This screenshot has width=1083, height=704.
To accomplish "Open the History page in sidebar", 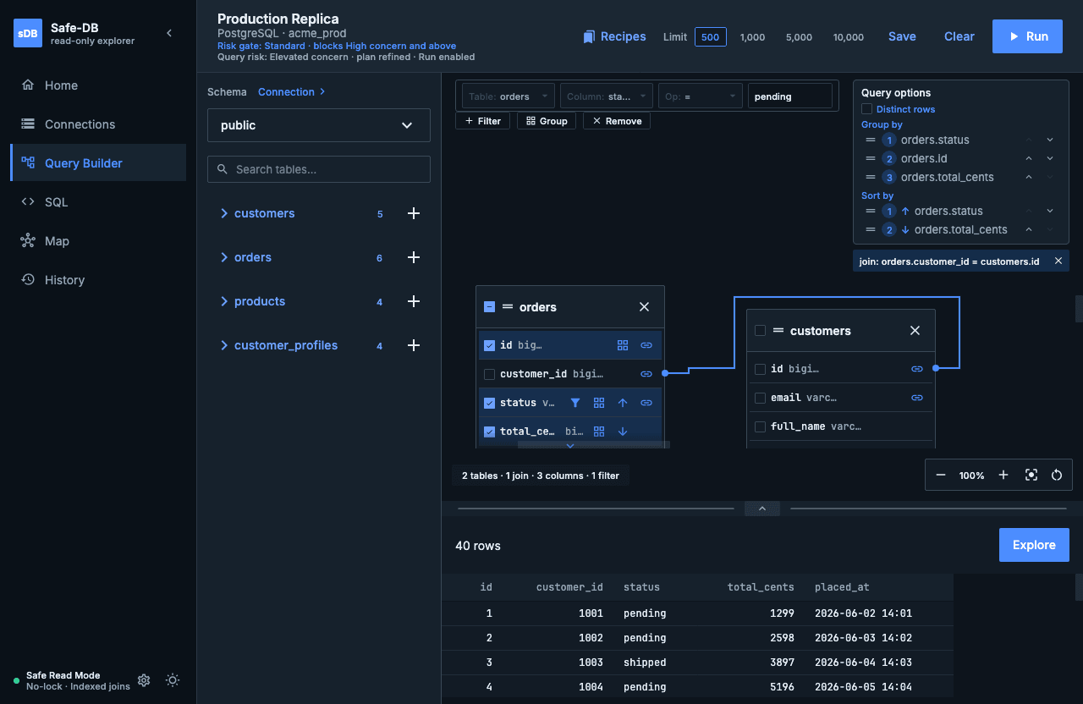I will pyautogui.click(x=98, y=280).
